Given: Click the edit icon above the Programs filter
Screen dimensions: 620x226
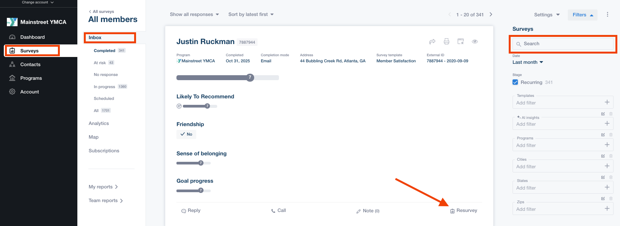Looking at the screenshot, I should (603, 135).
